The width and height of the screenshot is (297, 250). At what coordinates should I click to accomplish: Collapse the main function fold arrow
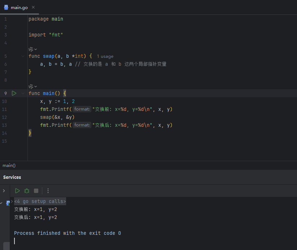click(23, 93)
